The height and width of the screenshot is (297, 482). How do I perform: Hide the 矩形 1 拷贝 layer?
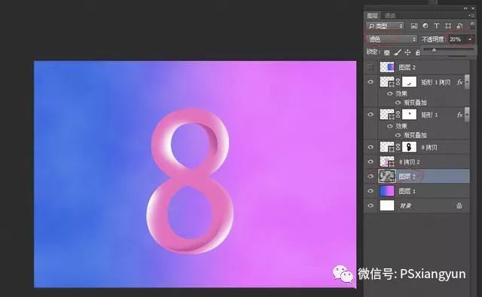click(371, 82)
